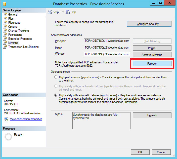Open the Files page
177x159 pixels.
(x=11, y=19)
